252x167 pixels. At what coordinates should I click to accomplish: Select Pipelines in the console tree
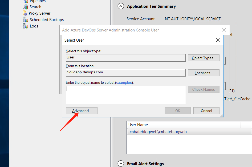click(x=38, y=1)
